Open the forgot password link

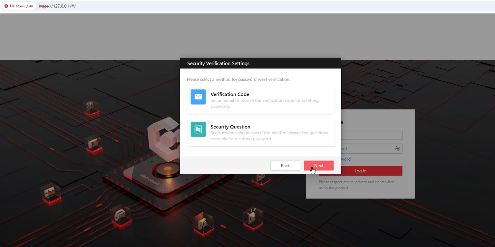346,159
